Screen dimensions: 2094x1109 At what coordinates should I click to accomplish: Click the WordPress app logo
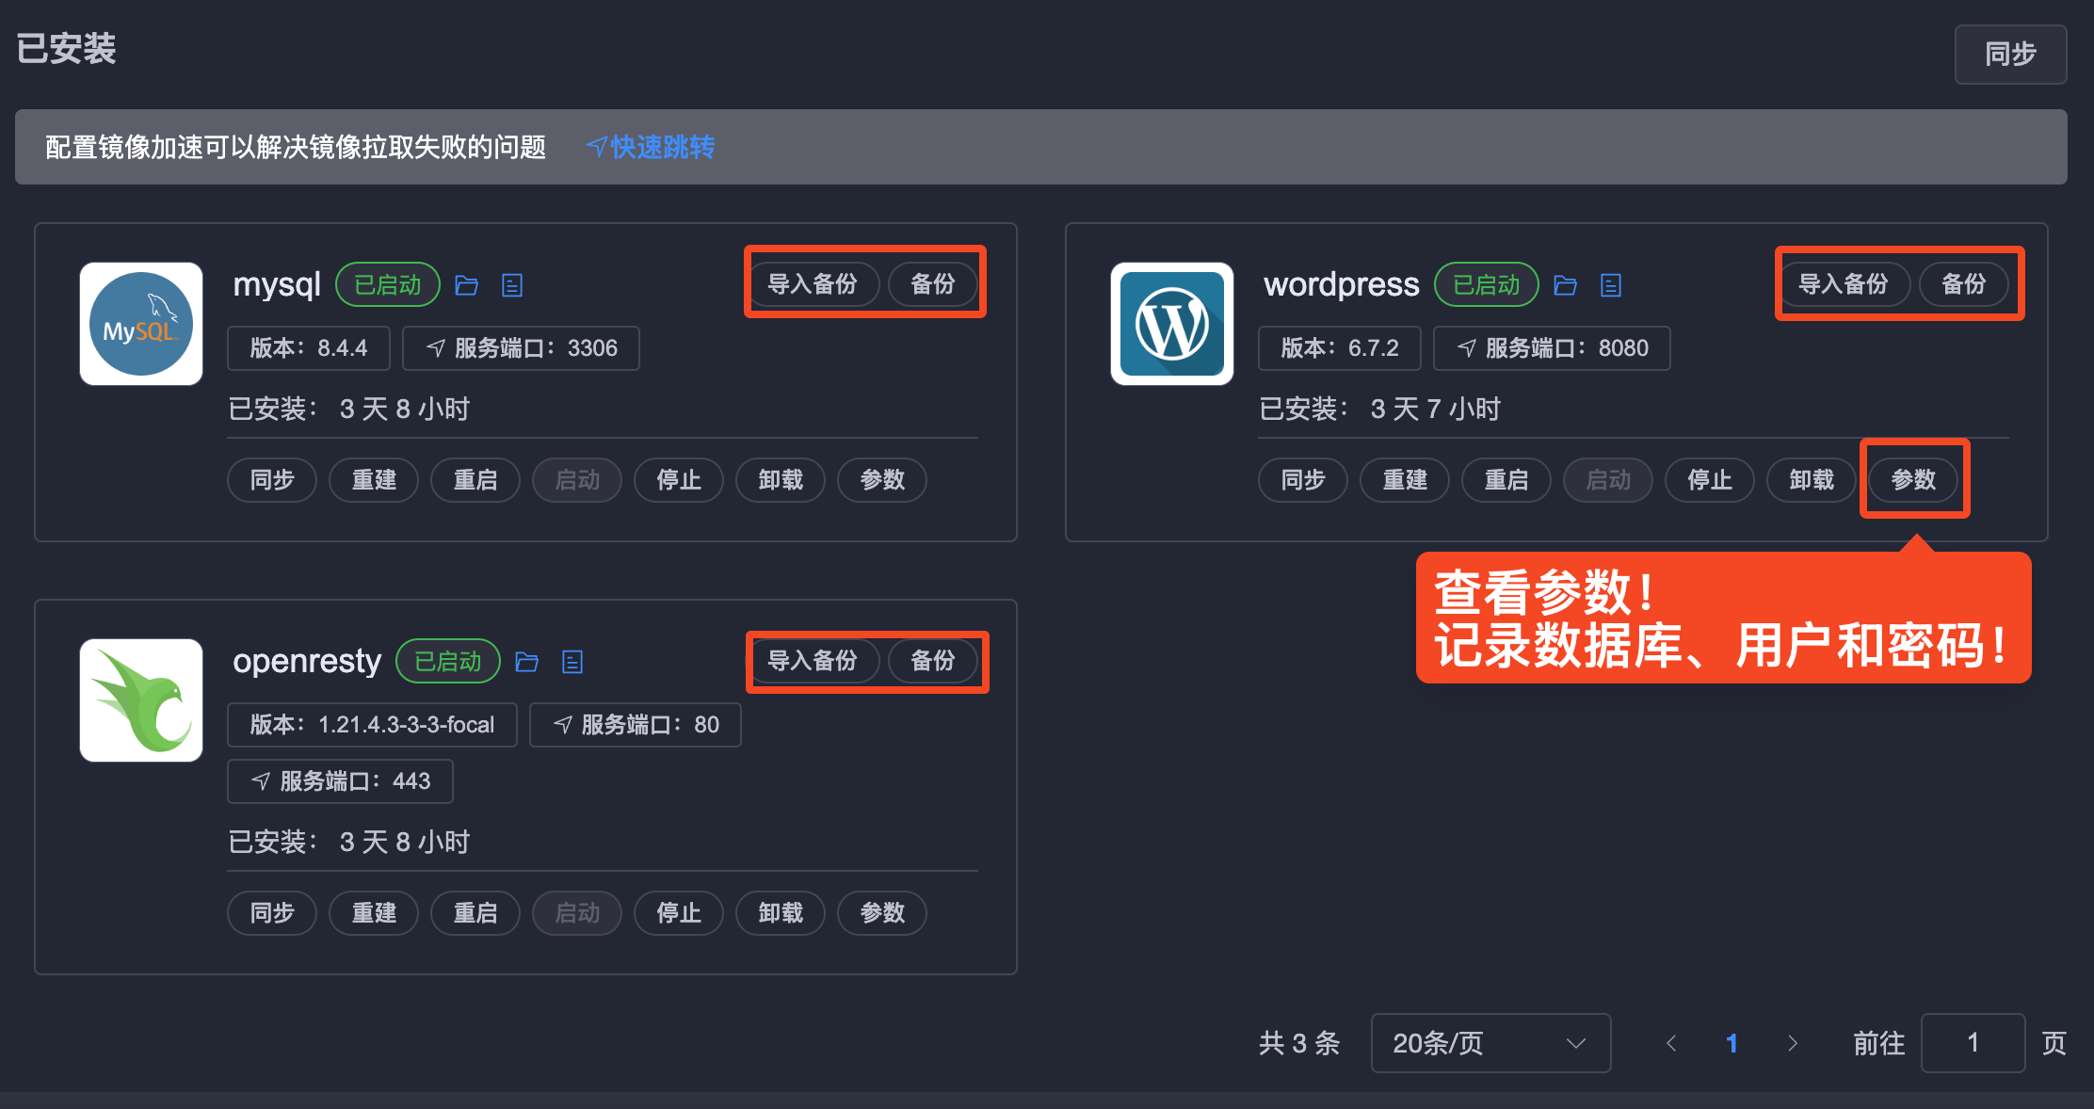pyautogui.click(x=1171, y=324)
